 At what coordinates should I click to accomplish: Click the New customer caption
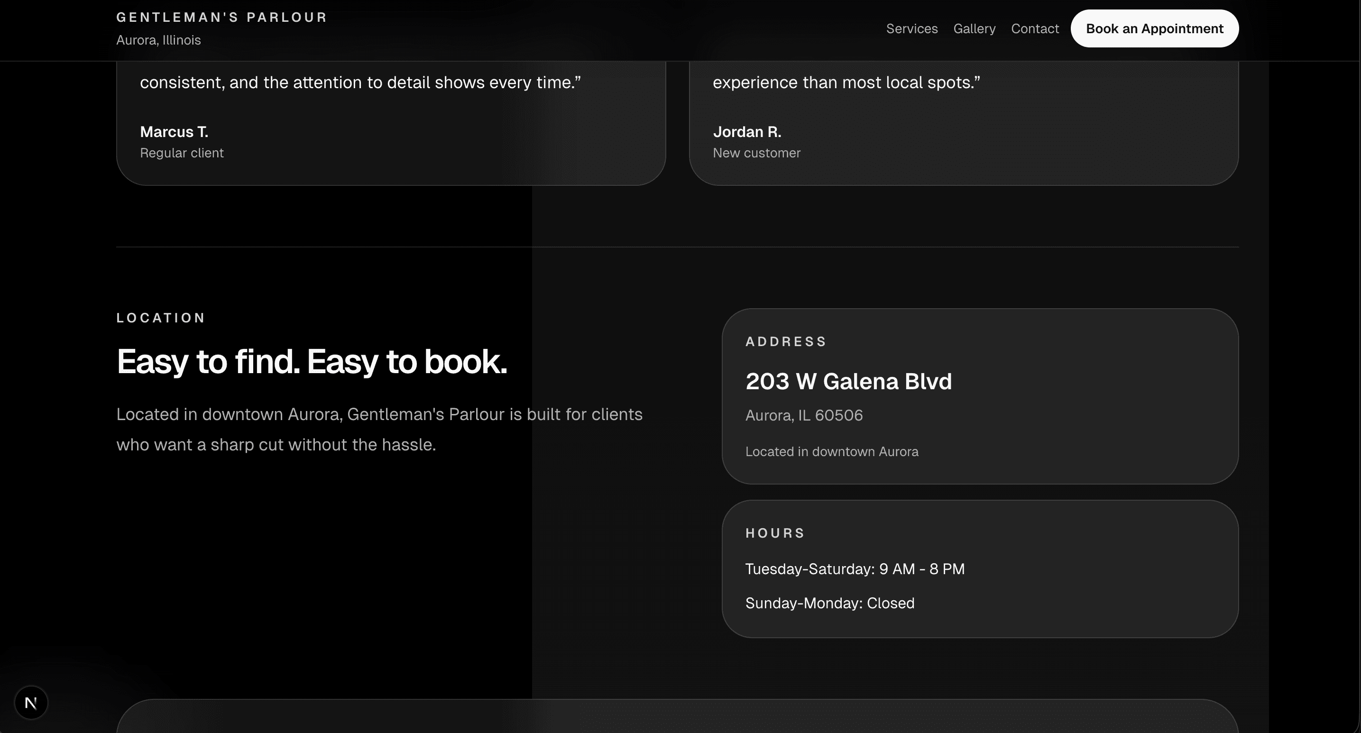tap(756, 153)
